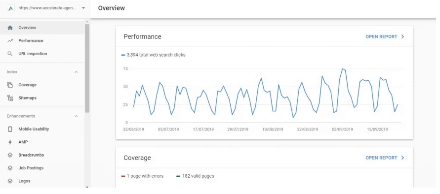Click the Coverage pages icon
The image size is (440, 194).
coord(10,85)
